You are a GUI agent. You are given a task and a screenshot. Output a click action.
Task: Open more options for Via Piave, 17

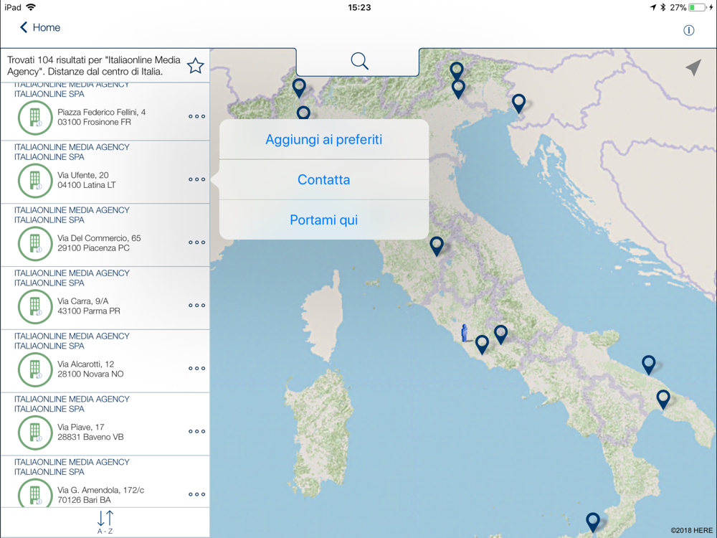click(196, 431)
